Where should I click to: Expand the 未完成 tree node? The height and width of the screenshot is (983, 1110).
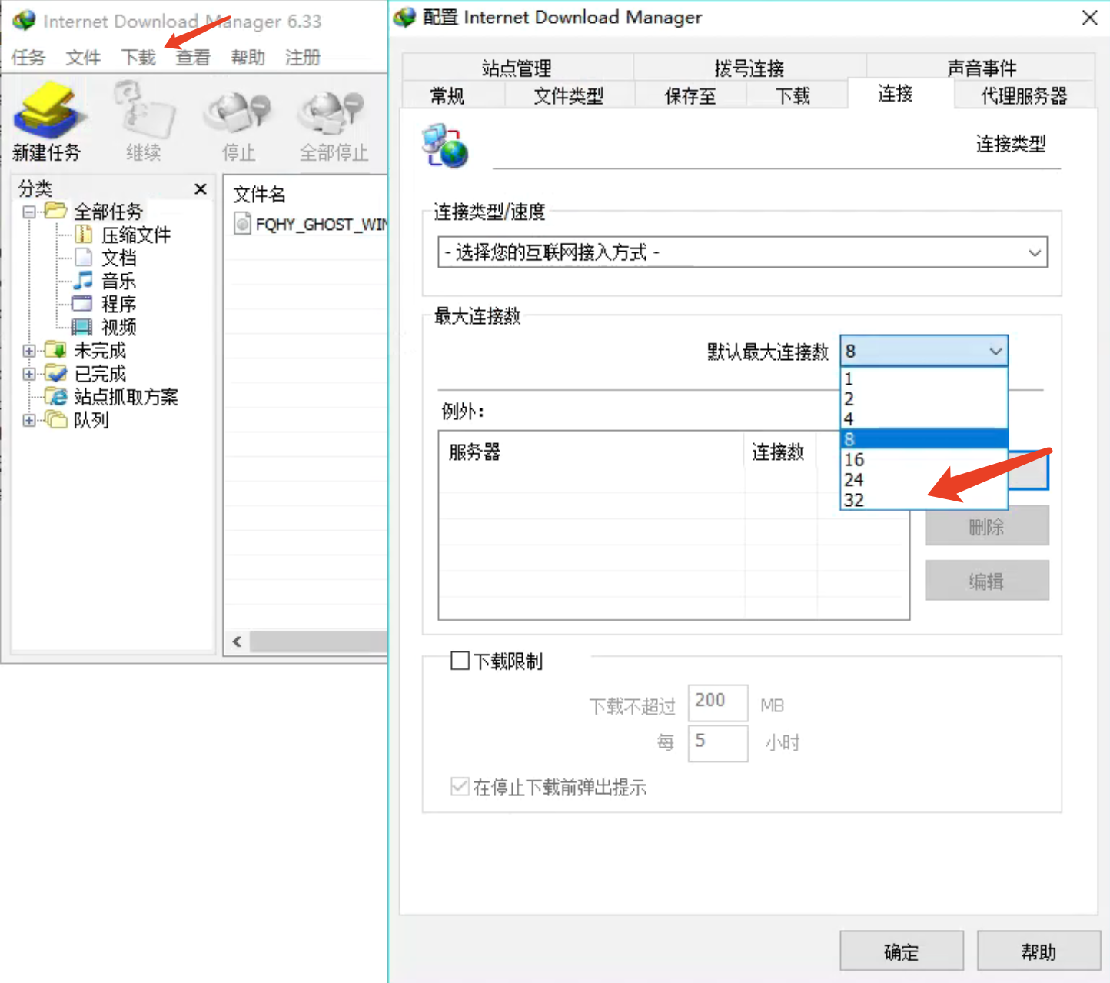tap(29, 351)
